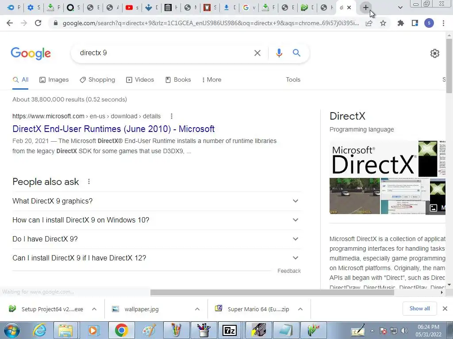Viewport: 453px width, 339px height.
Task: Open options dots beside the microsoft.com result
Action: [171, 116]
